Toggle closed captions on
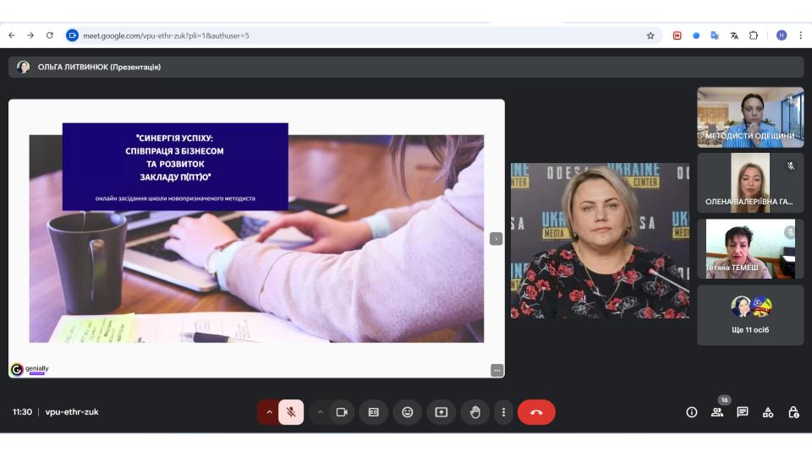This screenshot has width=812, height=456. point(374,412)
